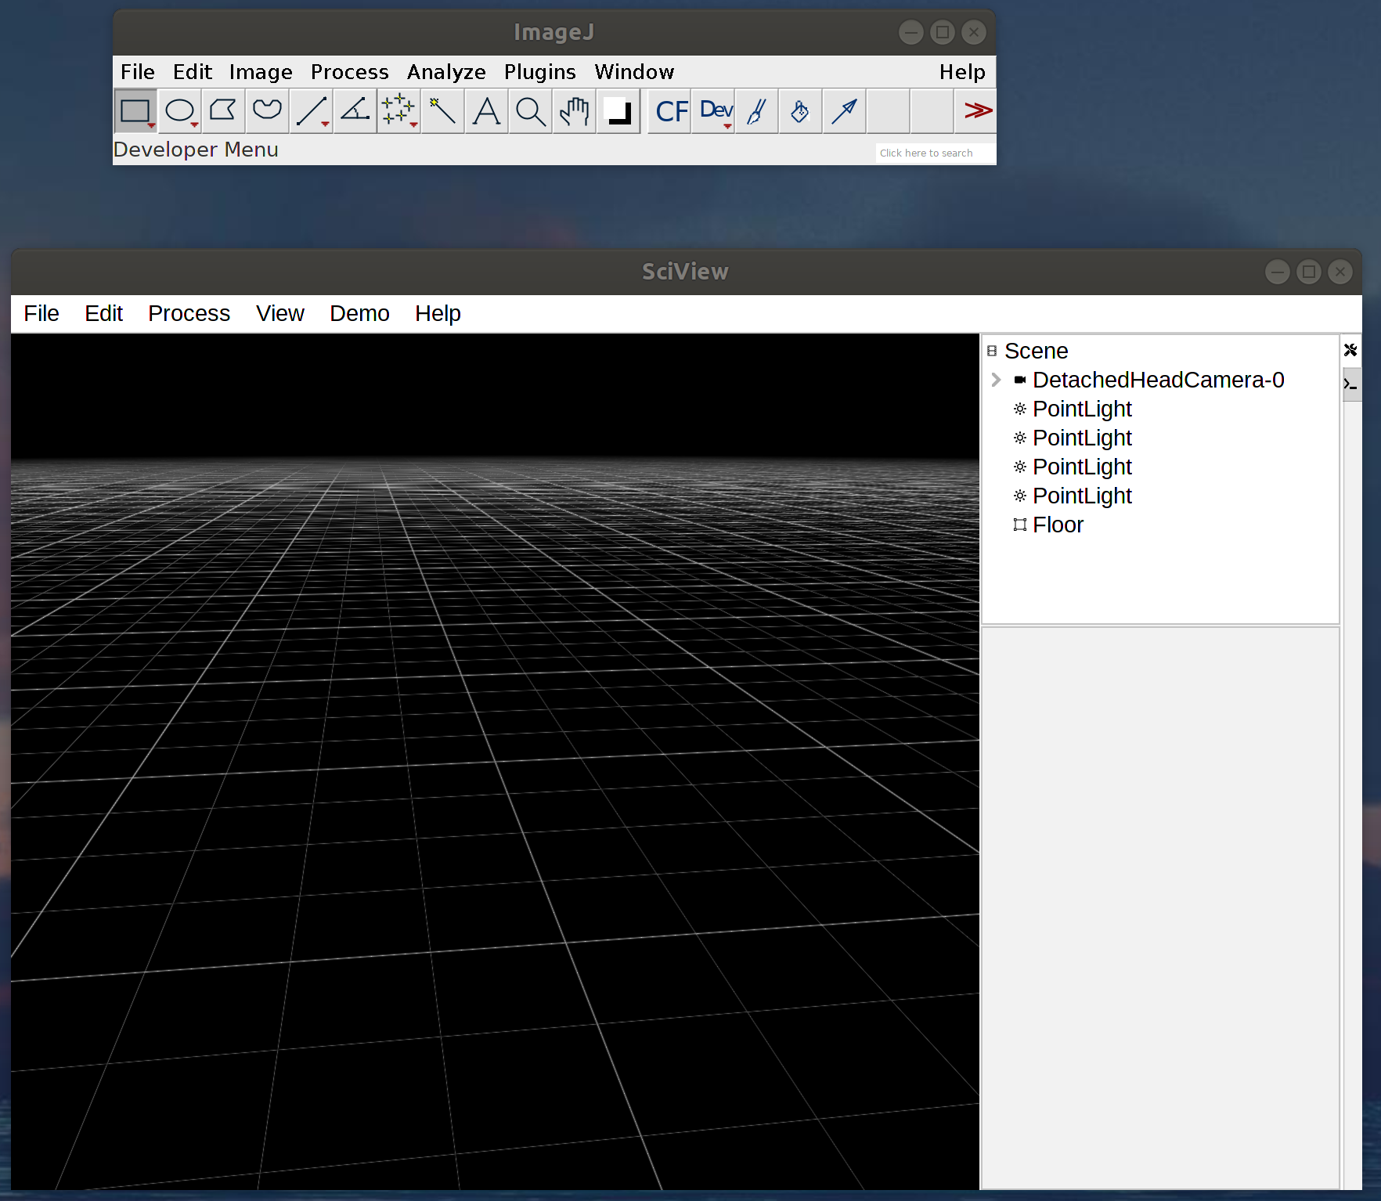Open SciView Edit menu
Screen dimensions: 1381x1201
[x=104, y=313]
